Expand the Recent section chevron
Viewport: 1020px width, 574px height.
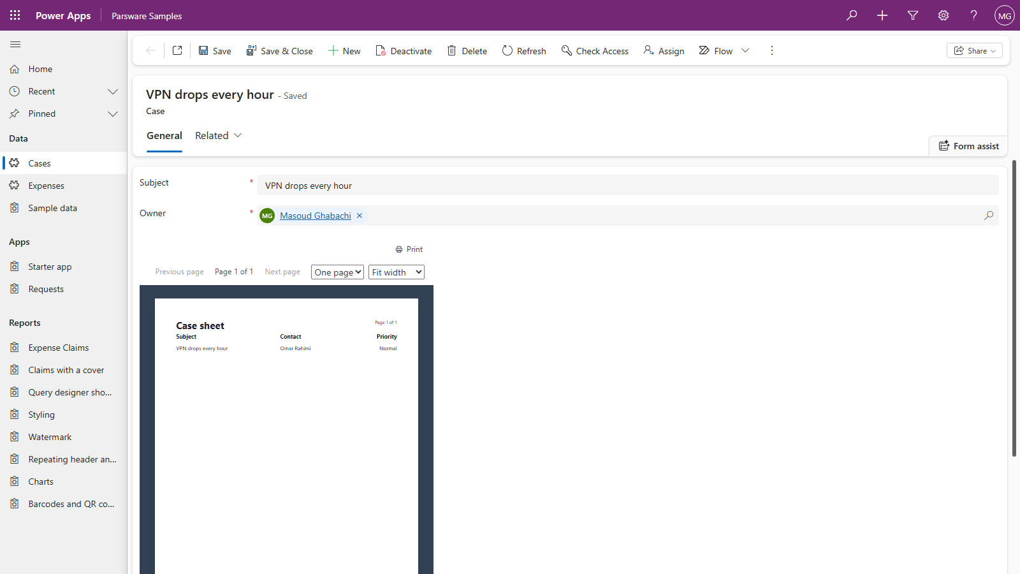click(x=113, y=91)
